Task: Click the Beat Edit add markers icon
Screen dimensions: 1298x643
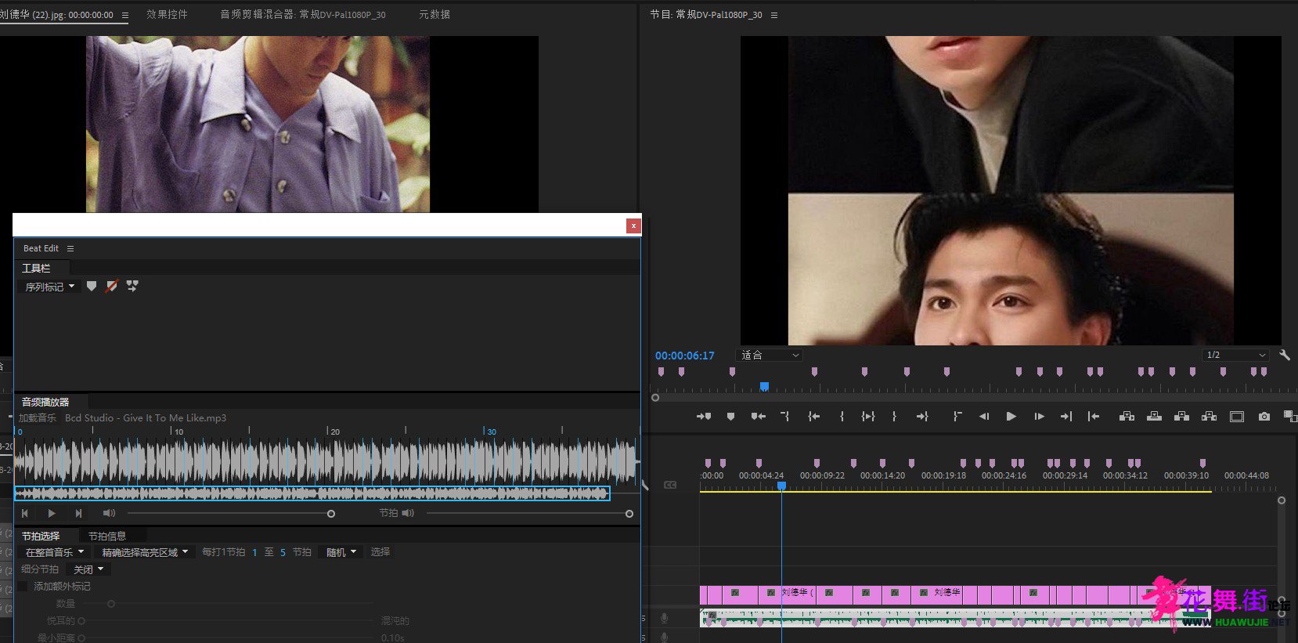Action: click(x=92, y=286)
